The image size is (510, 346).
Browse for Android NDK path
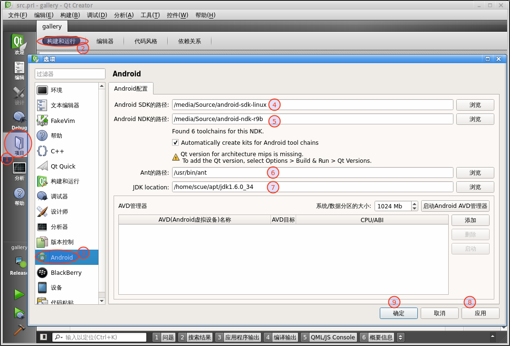coord(475,119)
